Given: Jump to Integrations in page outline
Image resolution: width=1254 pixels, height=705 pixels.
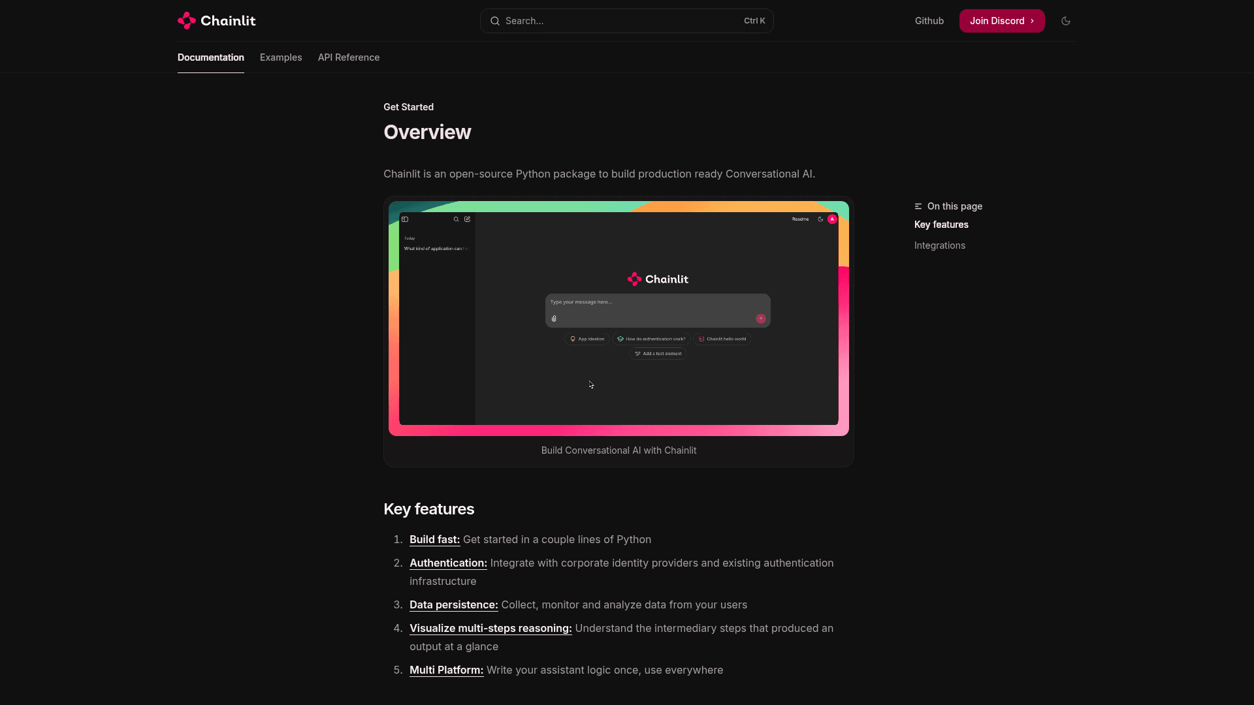Looking at the screenshot, I should (x=940, y=245).
